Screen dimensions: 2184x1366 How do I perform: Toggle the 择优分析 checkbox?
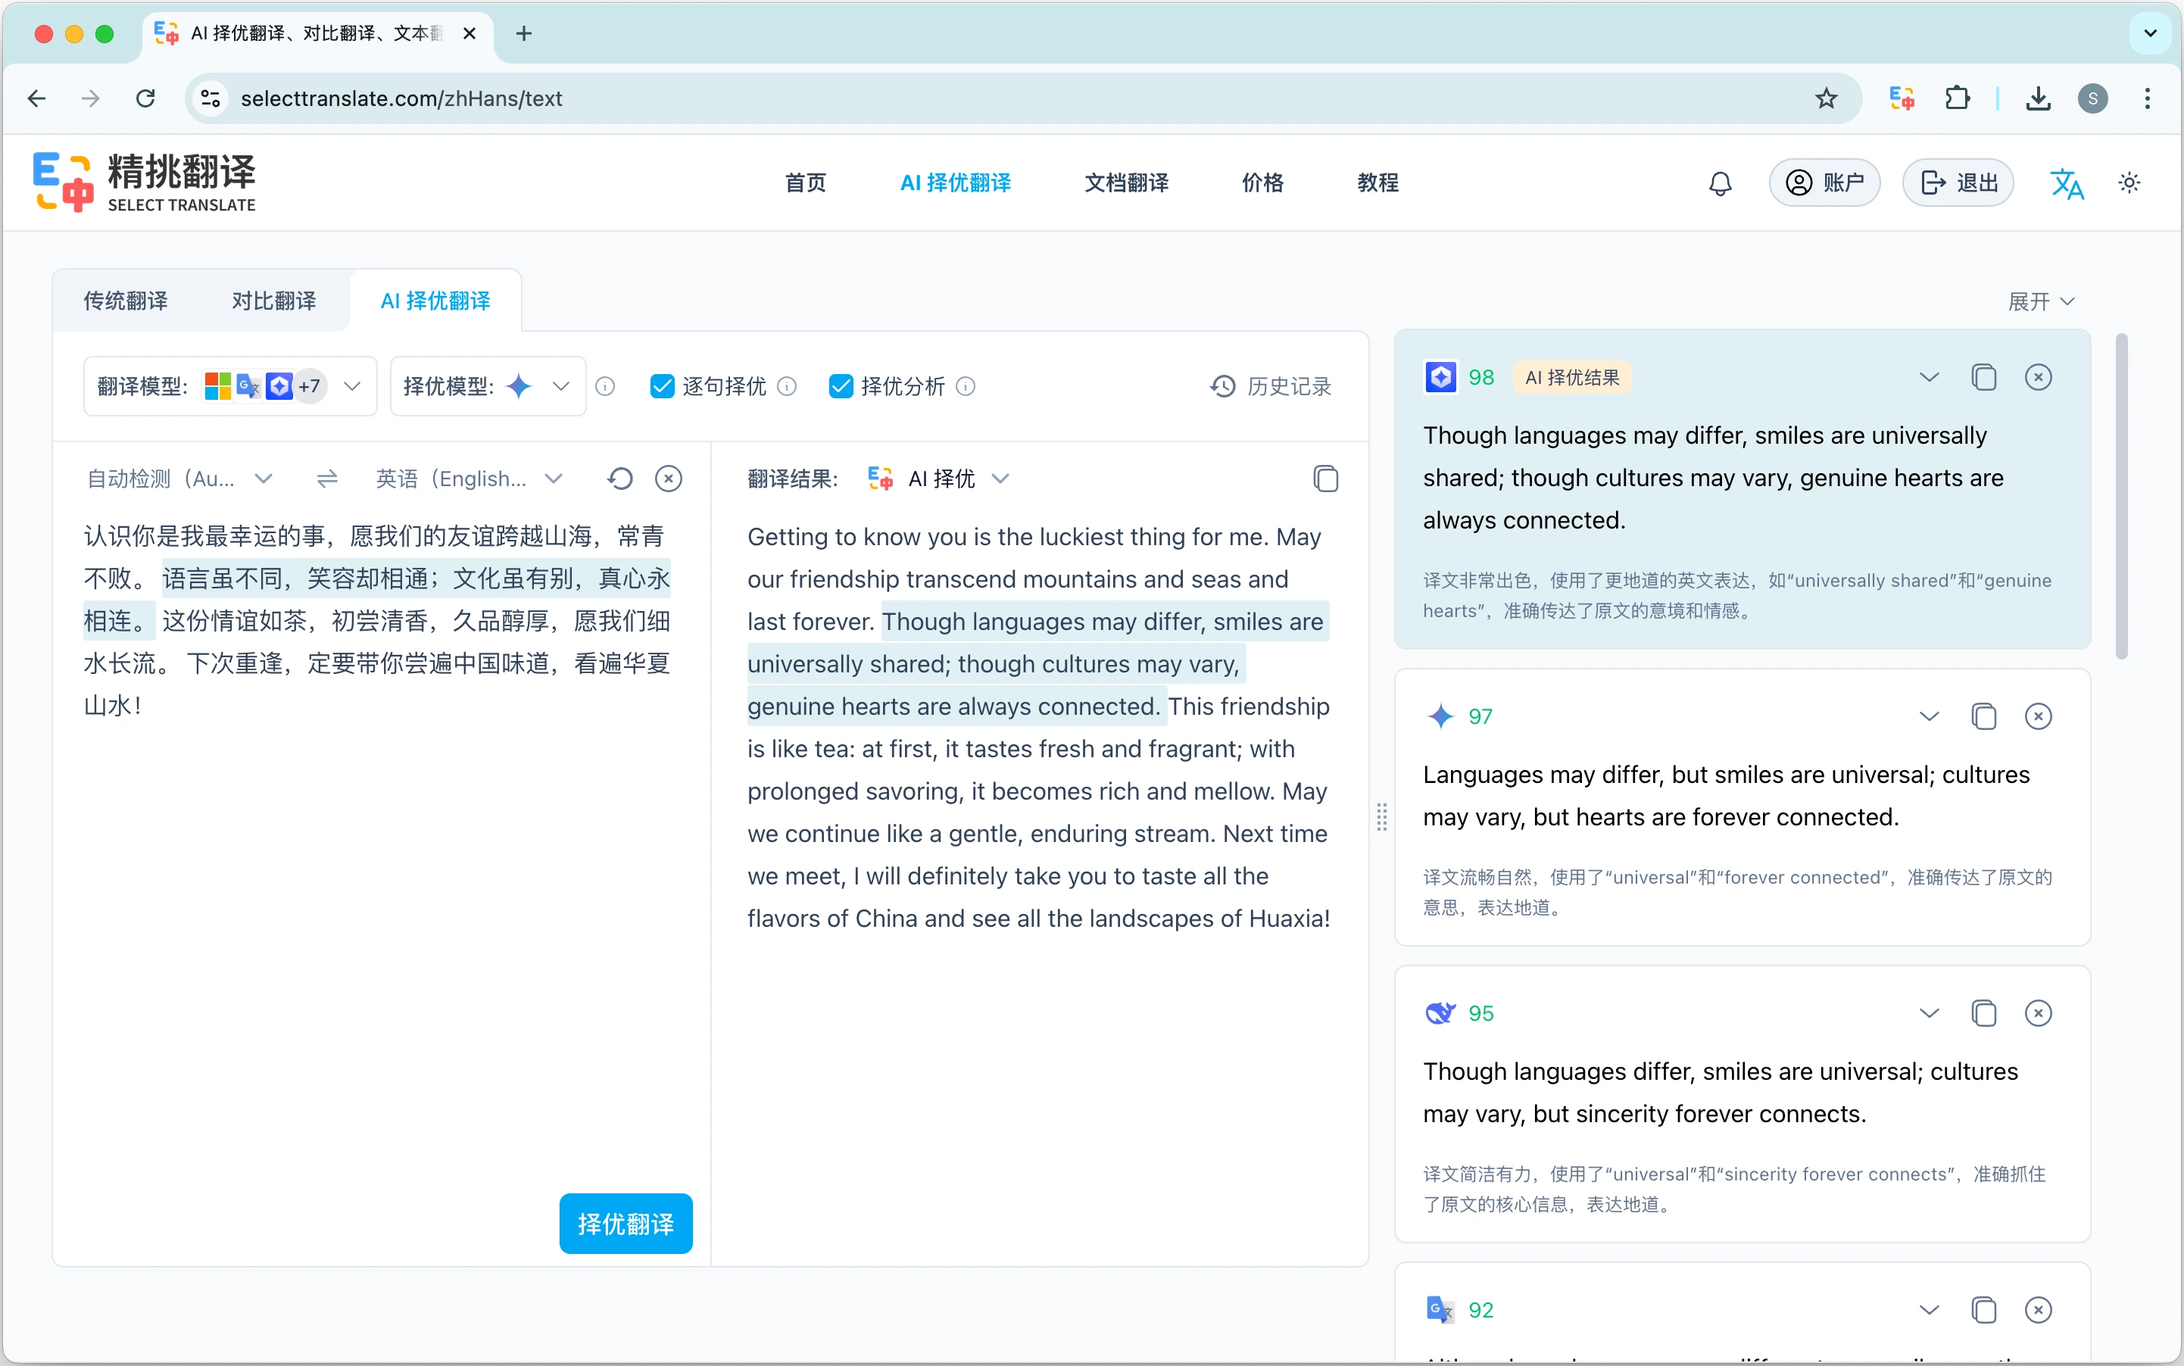coord(841,387)
